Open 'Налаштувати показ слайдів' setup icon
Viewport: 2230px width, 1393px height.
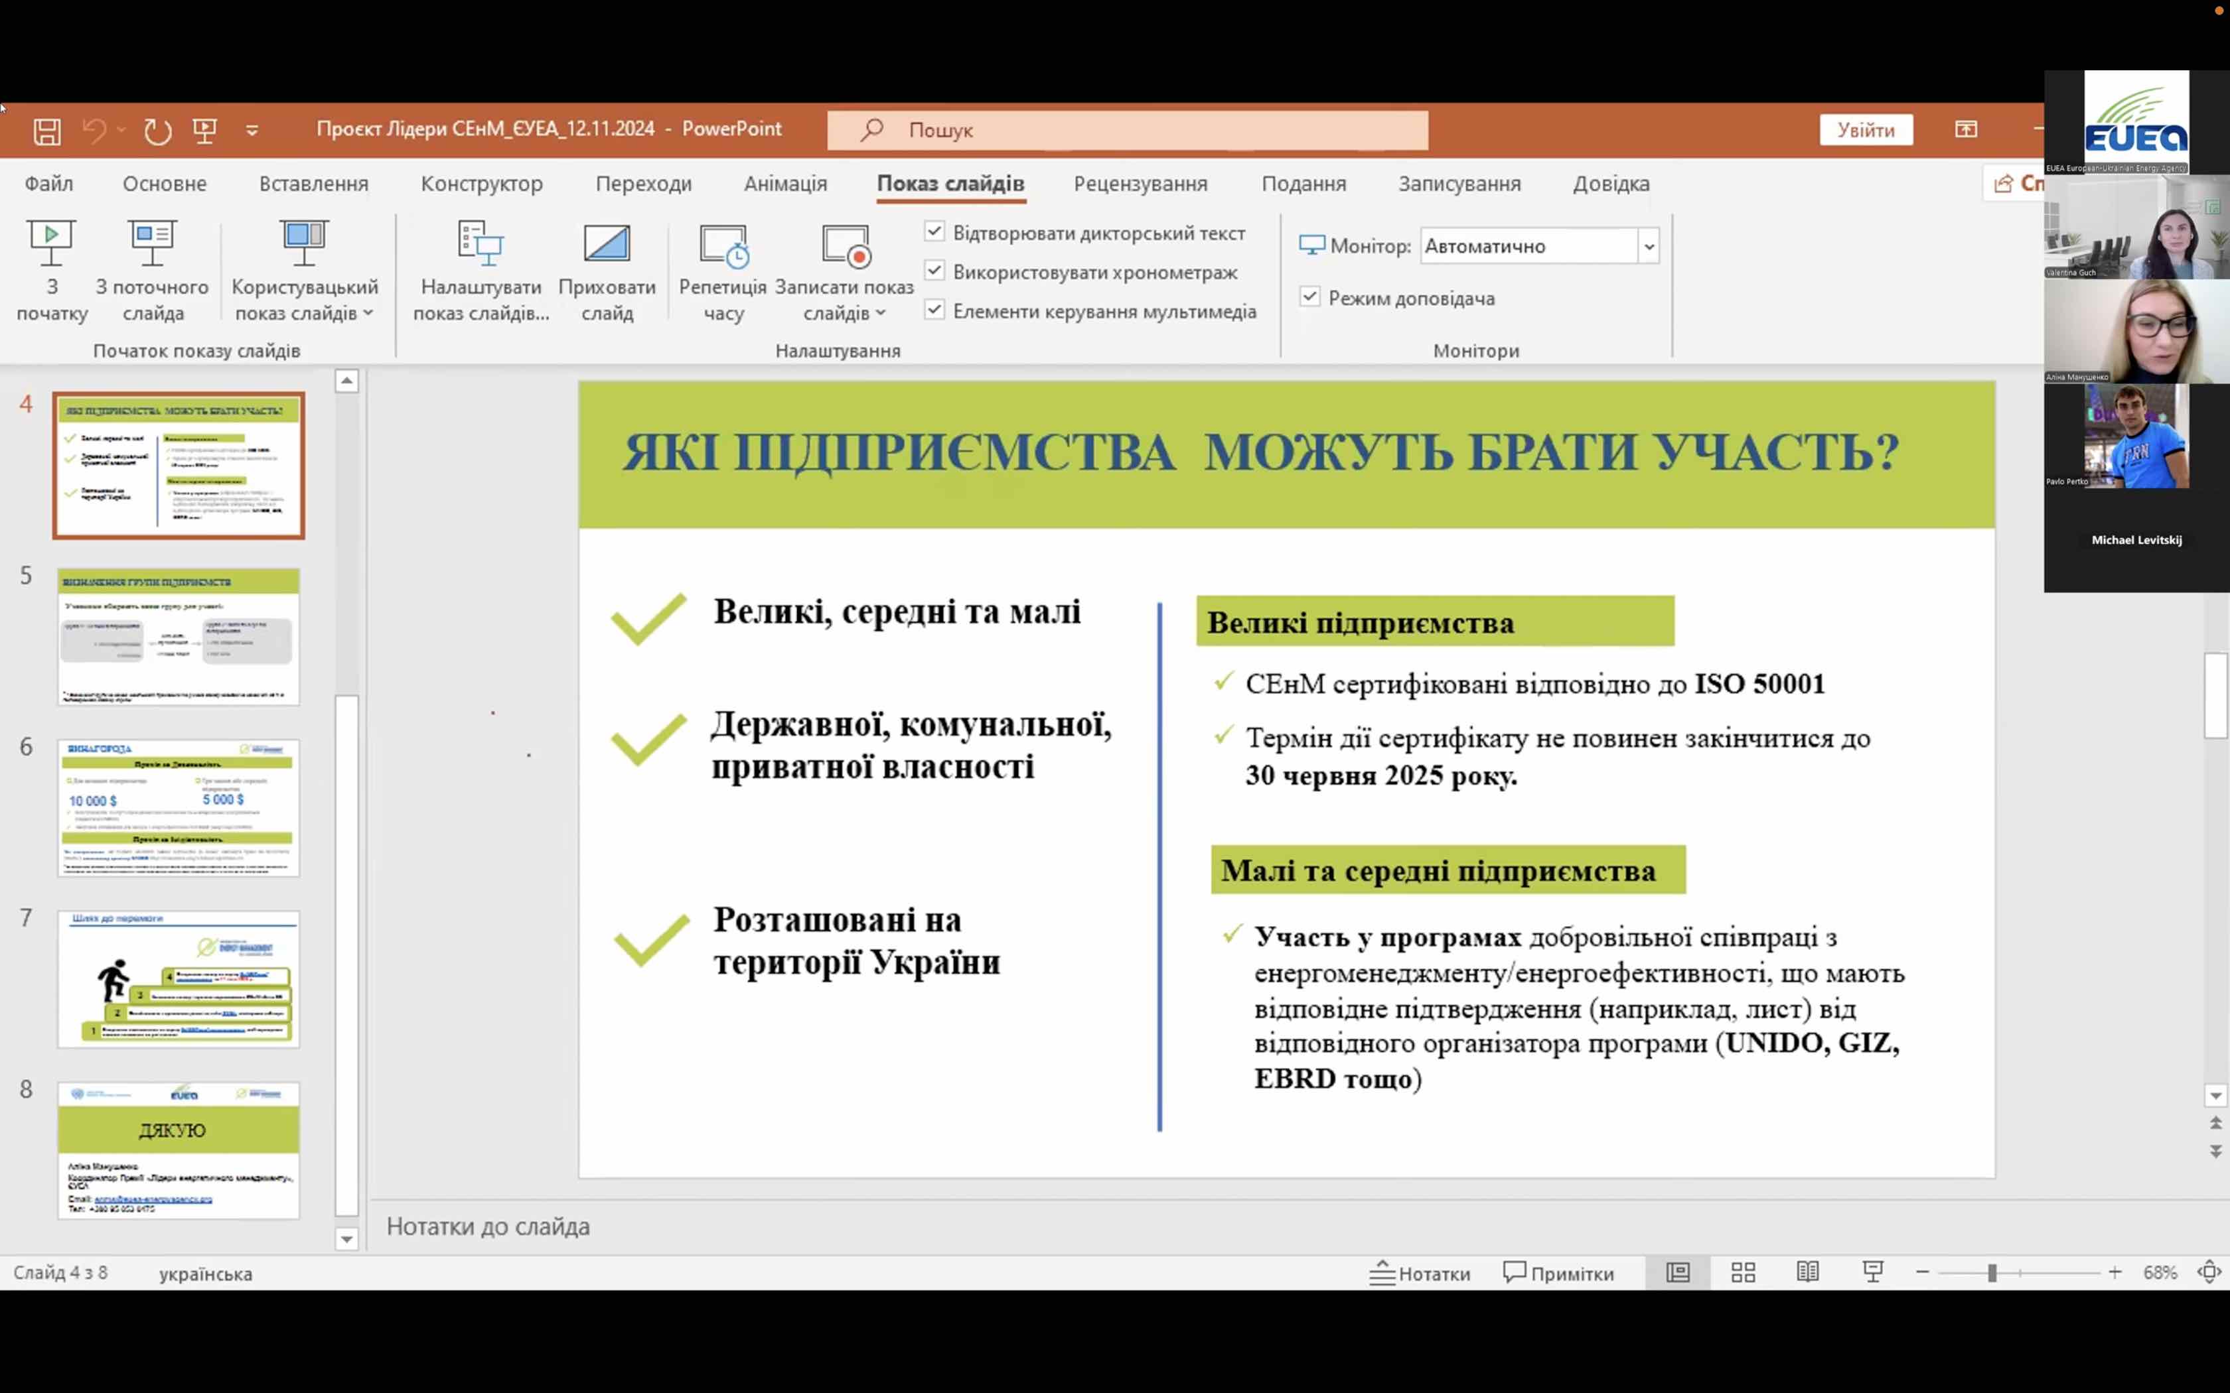pyautogui.click(x=480, y=244)
